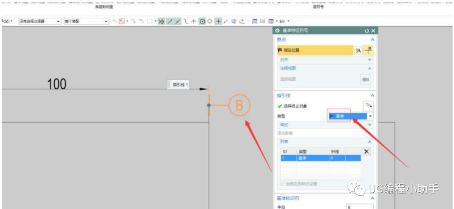Open the rectangle selection method dropdown arrow

(x=156, y=21)
